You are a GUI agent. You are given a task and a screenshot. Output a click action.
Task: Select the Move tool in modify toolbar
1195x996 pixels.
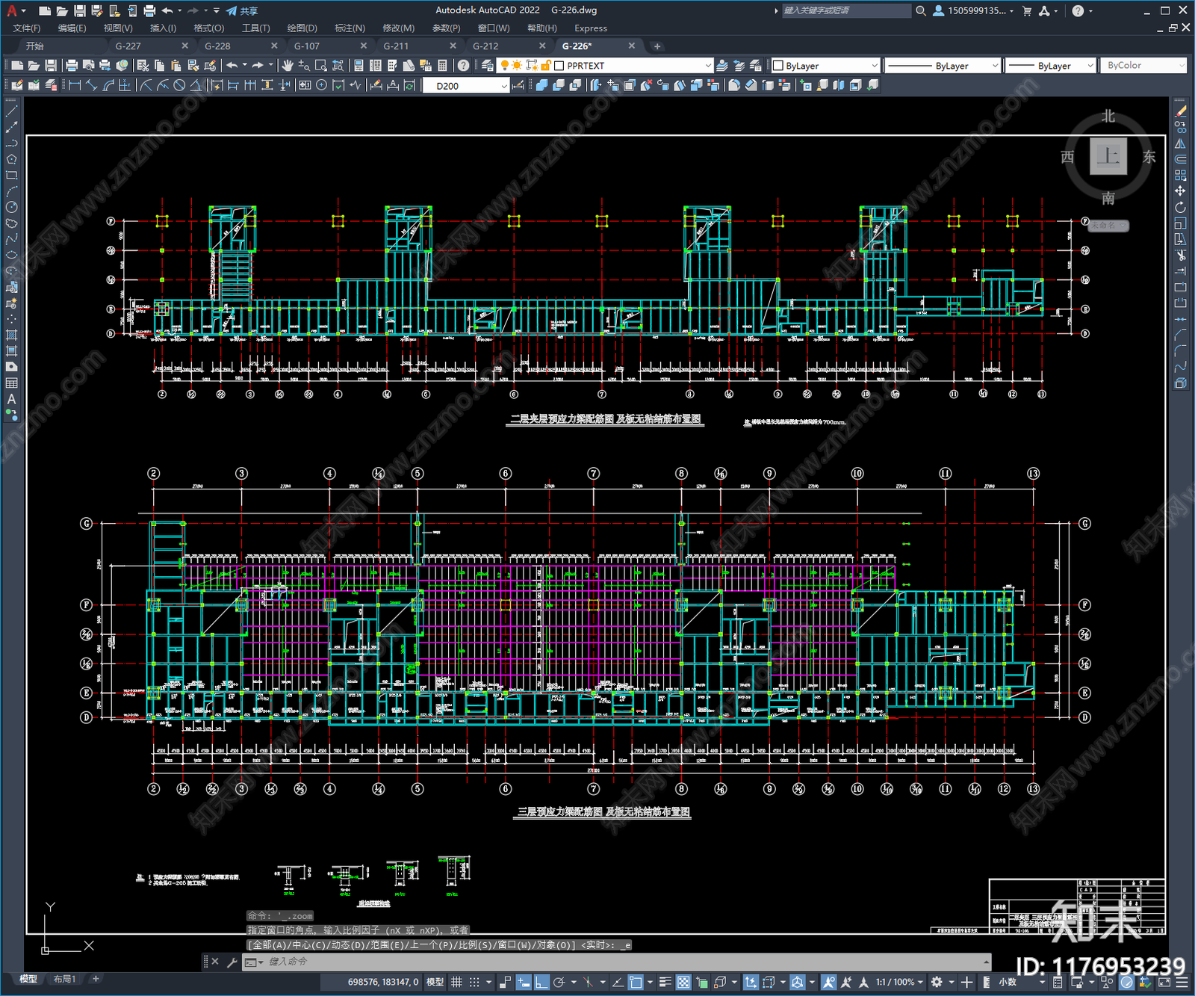pyautogui.click(x=1180, y=191)
